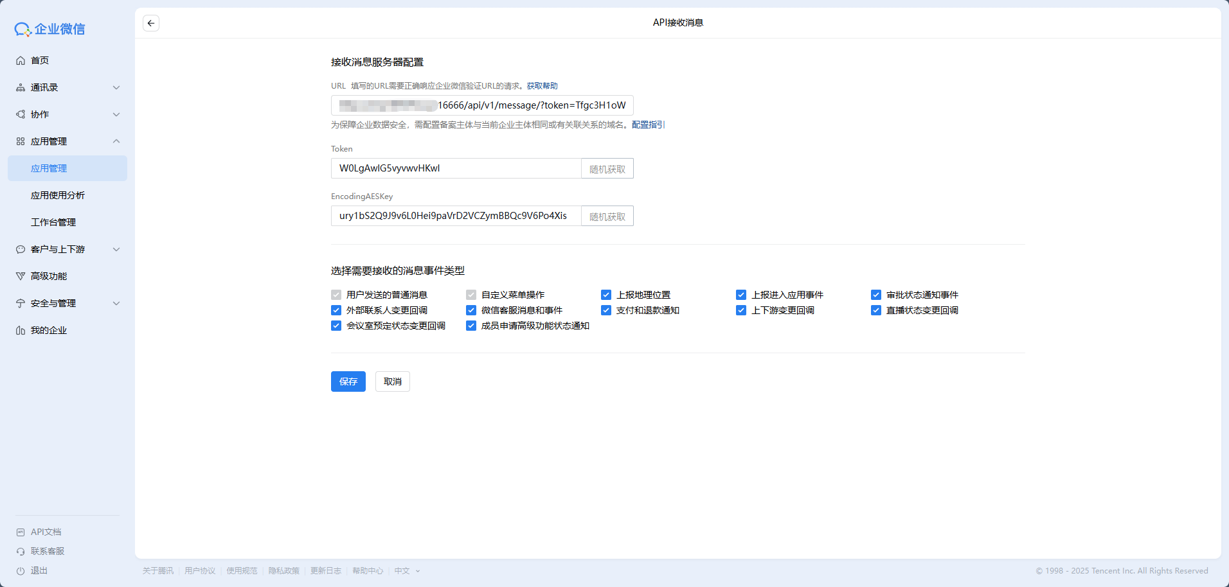
Task: Open 工作台管理 menu item
Action: click(x=53, y=222)
